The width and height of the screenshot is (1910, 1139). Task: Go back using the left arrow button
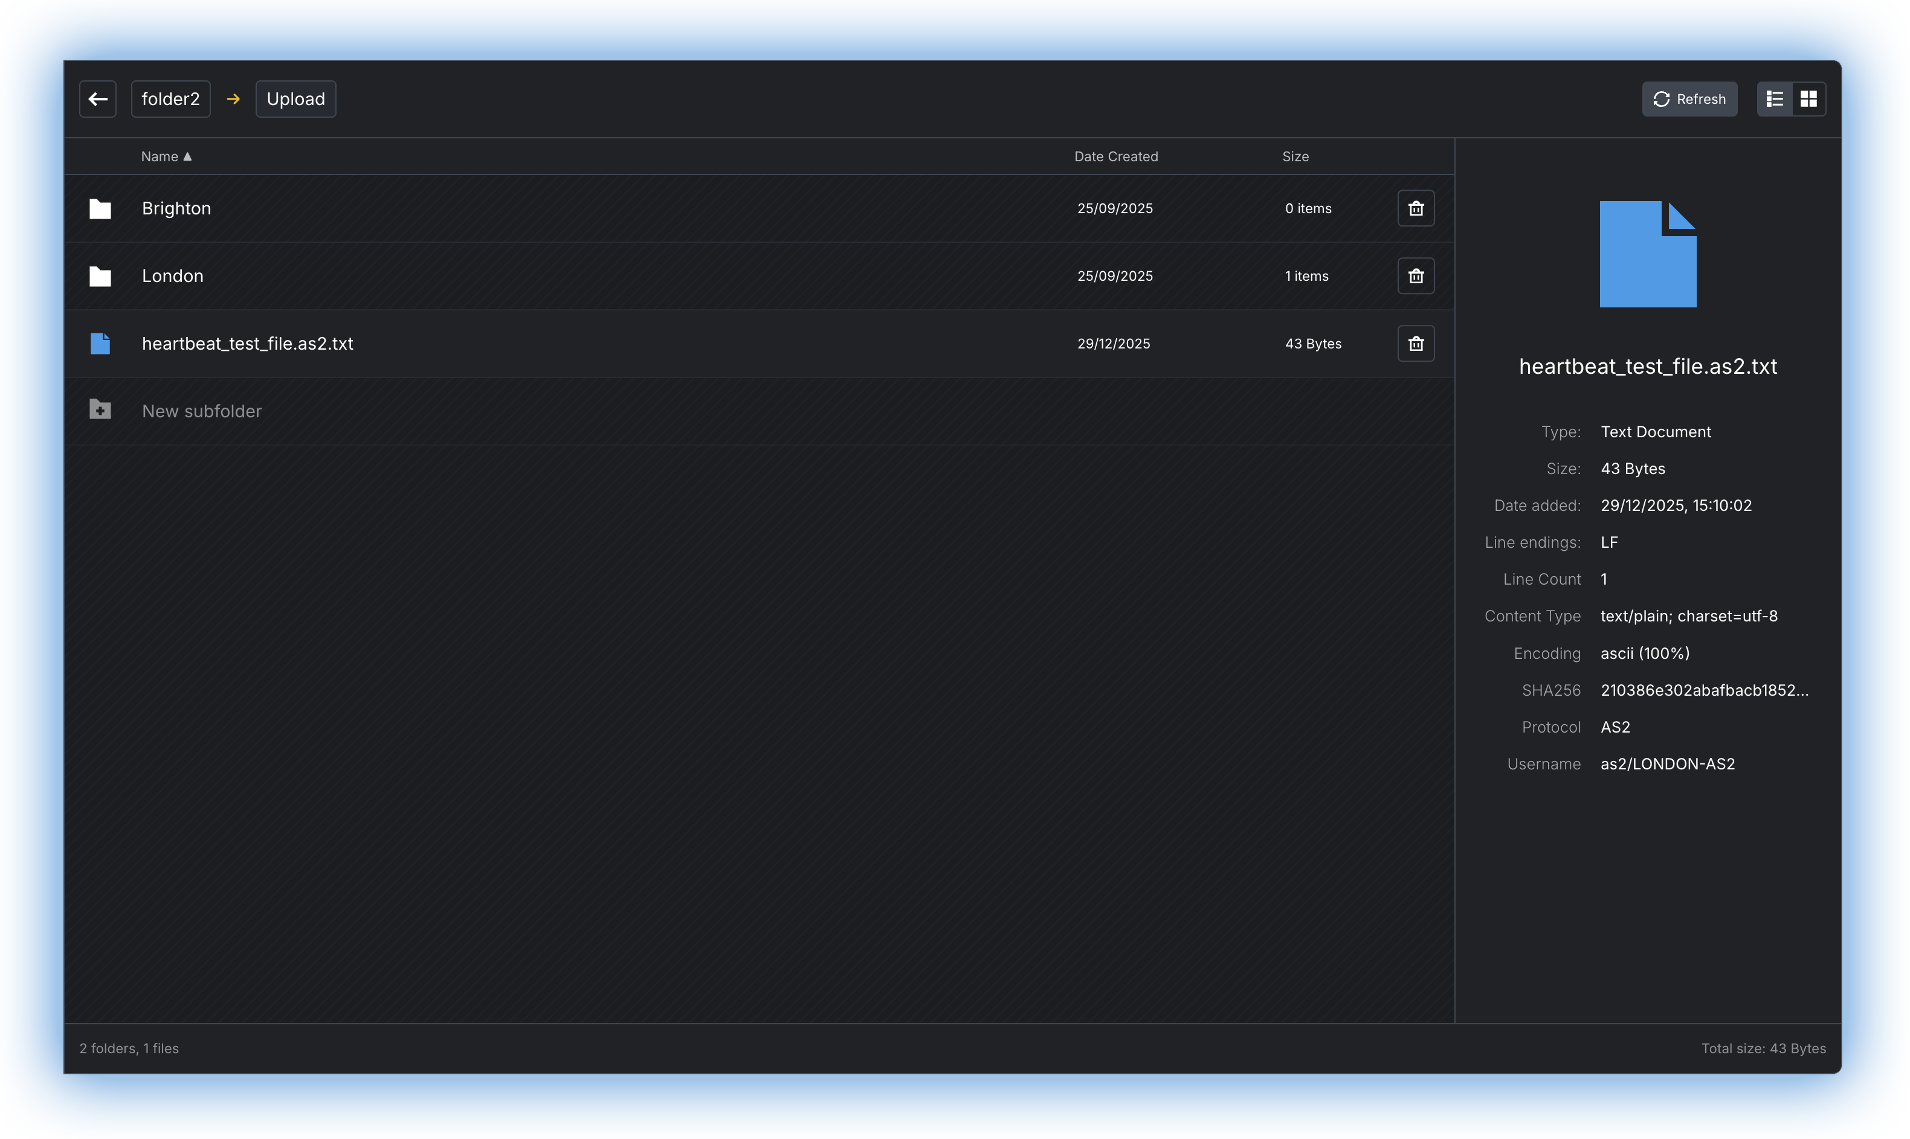pos(97,99)
